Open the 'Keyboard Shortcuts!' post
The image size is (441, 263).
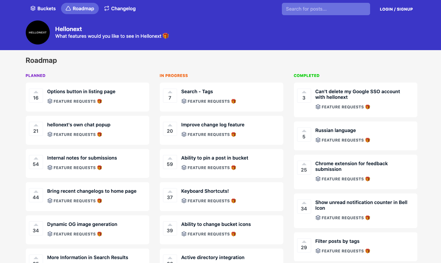(x=205, y=191)
